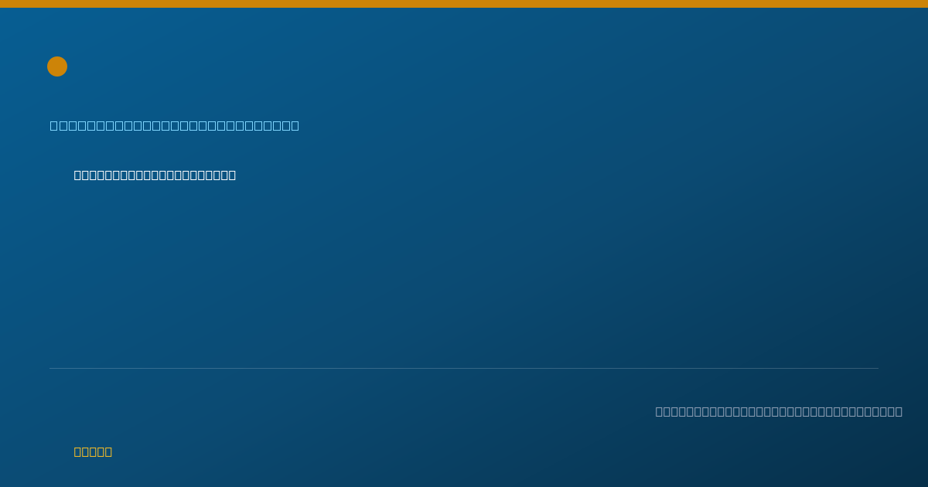Click the gray footer text at the bottom right
The width and height of the screenshot is (928, 487).
(x=779, y=411)
